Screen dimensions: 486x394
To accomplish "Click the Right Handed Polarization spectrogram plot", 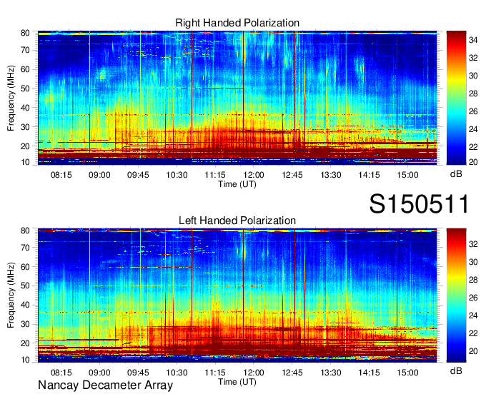I will click(237, 98).
